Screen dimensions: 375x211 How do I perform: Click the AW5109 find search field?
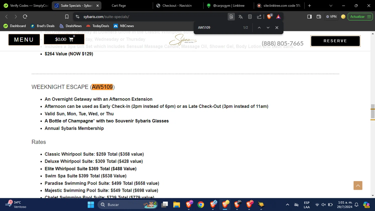coord(219,28)
